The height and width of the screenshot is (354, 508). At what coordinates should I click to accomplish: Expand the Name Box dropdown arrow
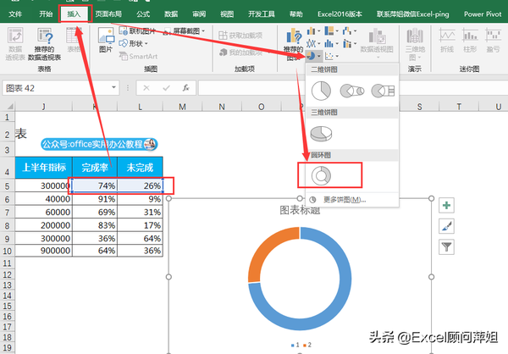pos(113,87)
